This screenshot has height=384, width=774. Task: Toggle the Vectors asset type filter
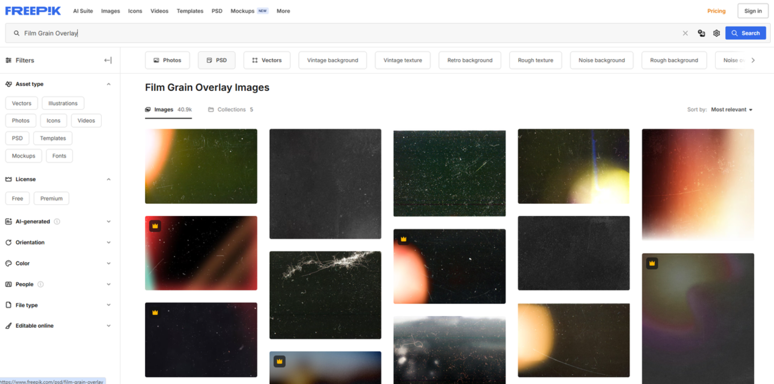[22, 103]
